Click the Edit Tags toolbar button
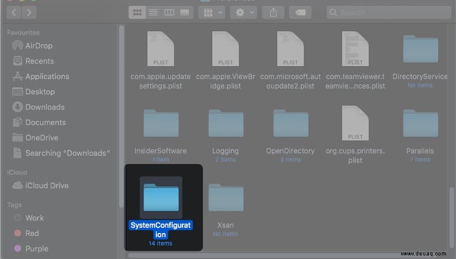 click(300, 12)
